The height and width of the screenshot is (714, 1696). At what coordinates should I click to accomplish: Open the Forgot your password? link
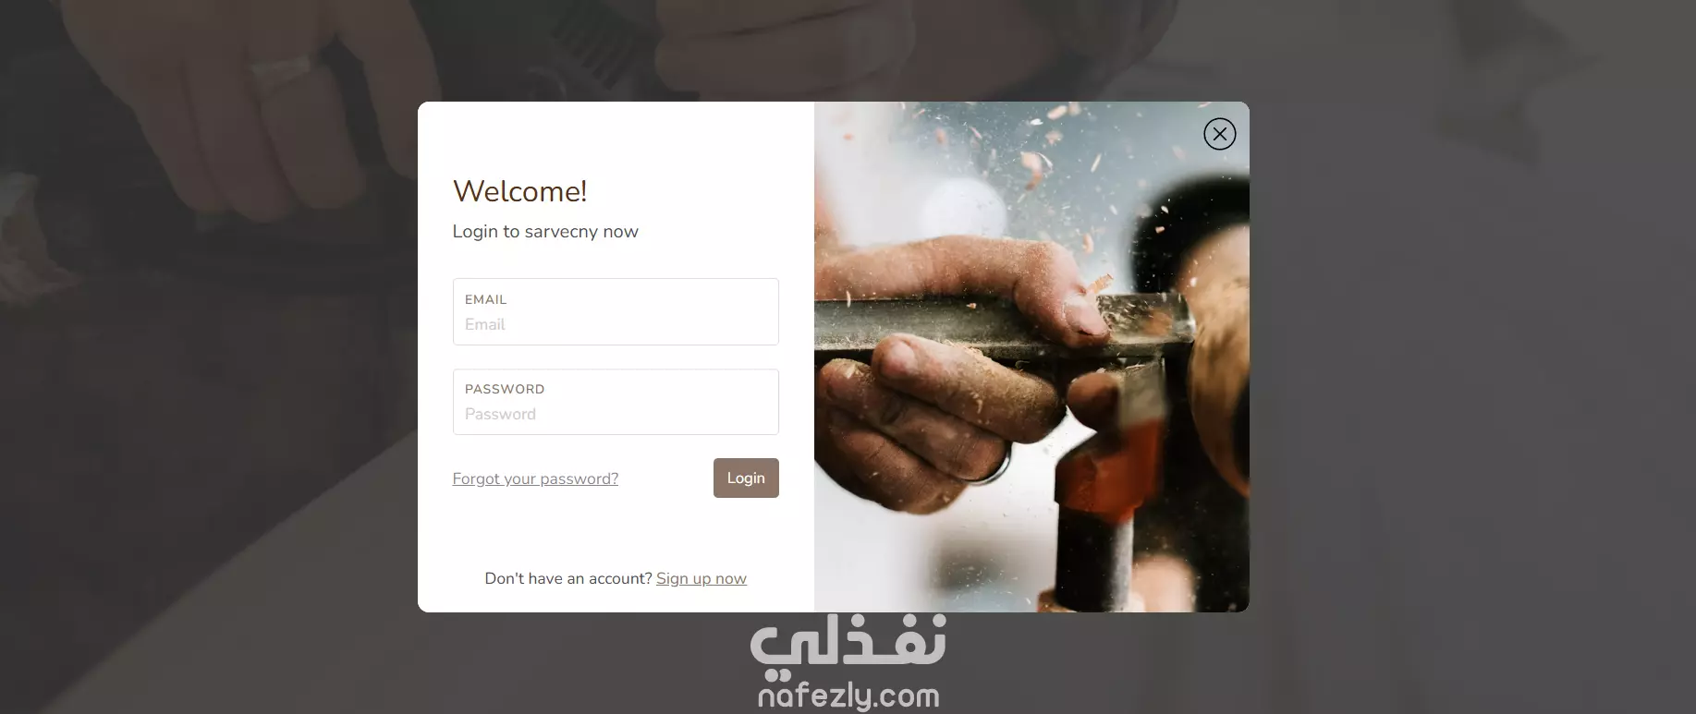(x=535, y=478)
